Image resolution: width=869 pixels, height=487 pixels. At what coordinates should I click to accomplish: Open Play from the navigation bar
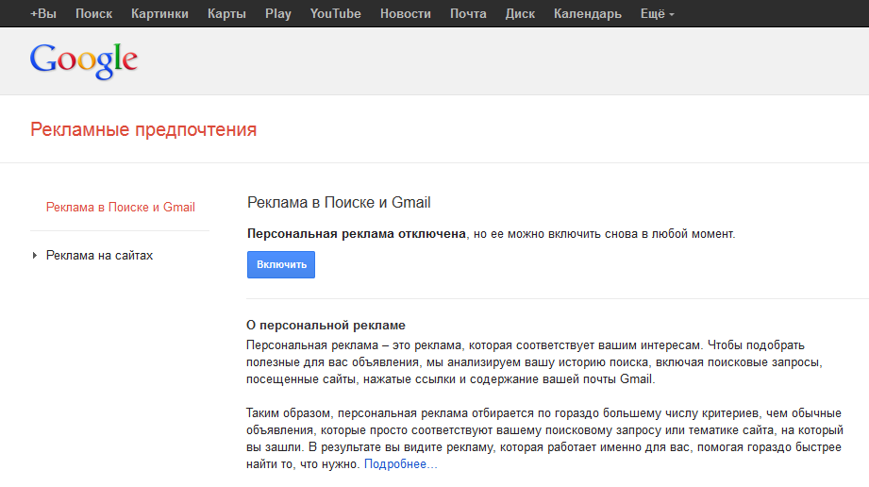[x=278, y=13]
